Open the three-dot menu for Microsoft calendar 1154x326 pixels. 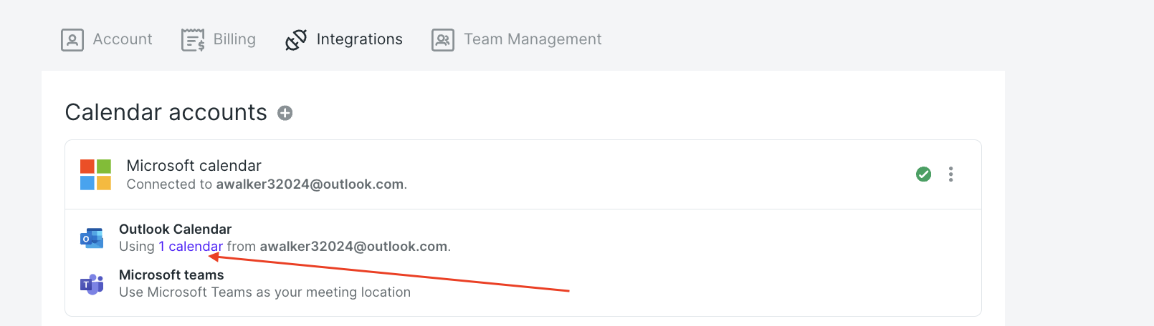pyautogui.click(x=950, y=174)
